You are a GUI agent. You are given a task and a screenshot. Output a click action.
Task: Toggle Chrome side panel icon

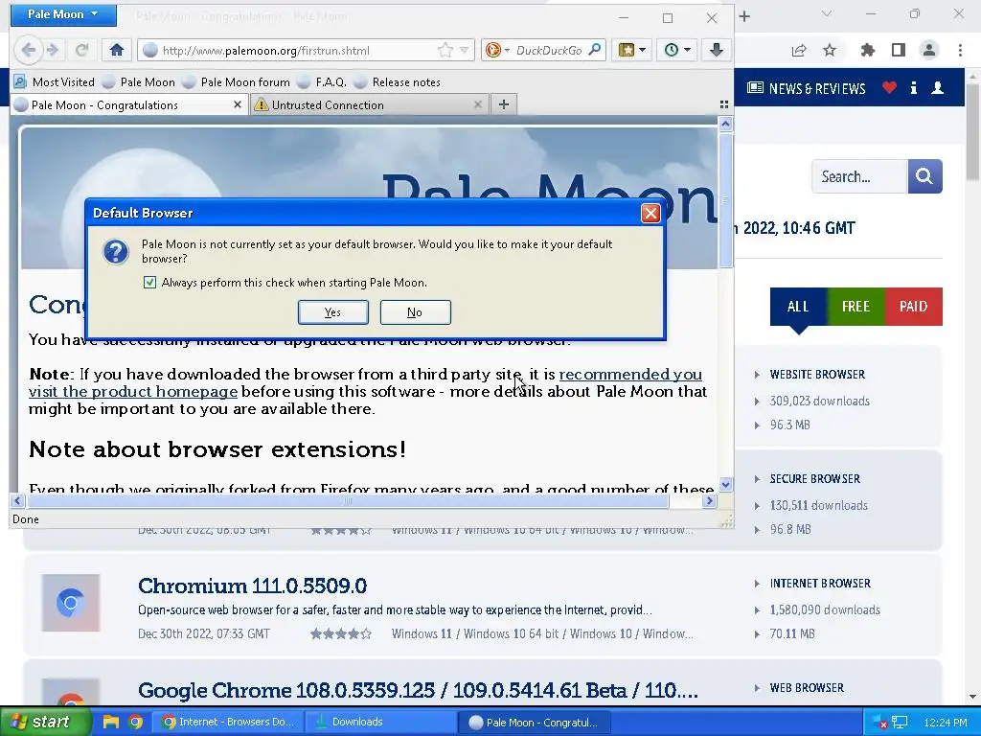point(899,50)
